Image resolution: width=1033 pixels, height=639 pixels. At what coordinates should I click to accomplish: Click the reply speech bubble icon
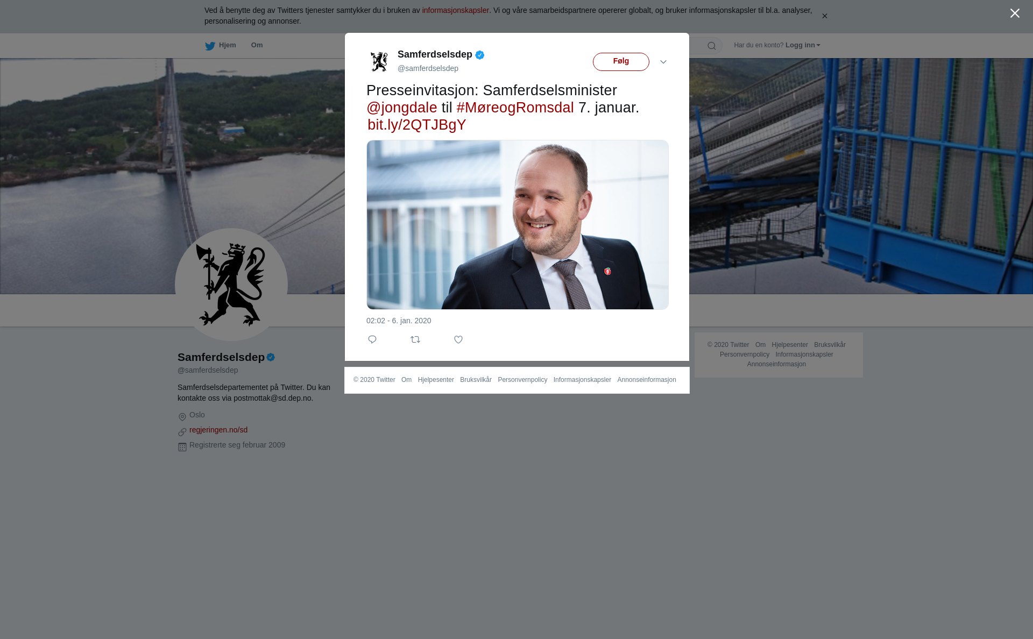point(372,339)
